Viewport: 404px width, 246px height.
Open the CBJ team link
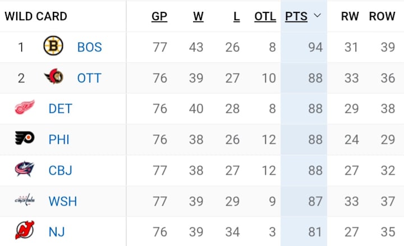click(x=60, y=170)
